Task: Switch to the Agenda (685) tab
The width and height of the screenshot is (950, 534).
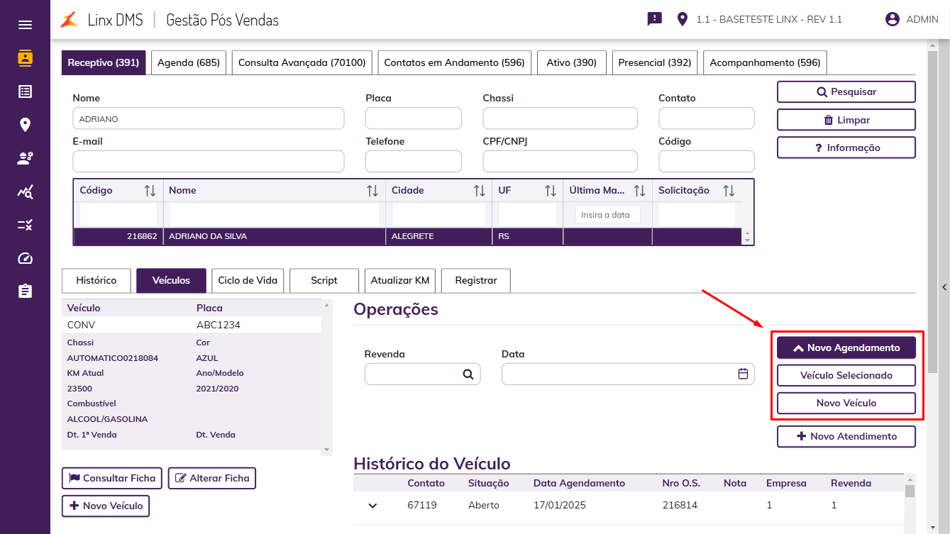Action: (x=189, y=62)
